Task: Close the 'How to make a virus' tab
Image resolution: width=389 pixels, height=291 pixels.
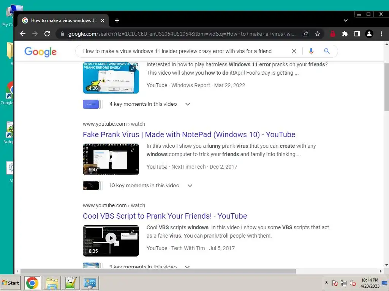Action: 103,20
